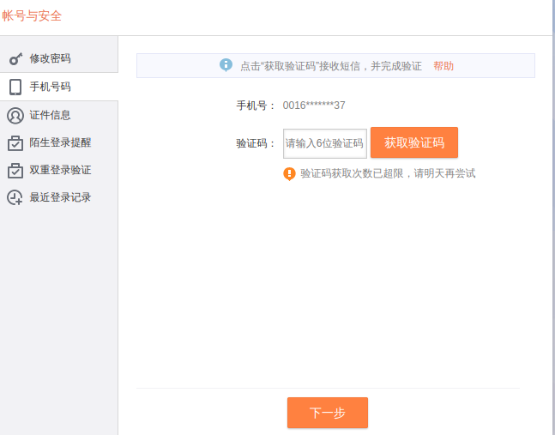Screen dimensions: 555x435
Task: Select the 手机号码 sidebar tab
Action: (50, 87)
